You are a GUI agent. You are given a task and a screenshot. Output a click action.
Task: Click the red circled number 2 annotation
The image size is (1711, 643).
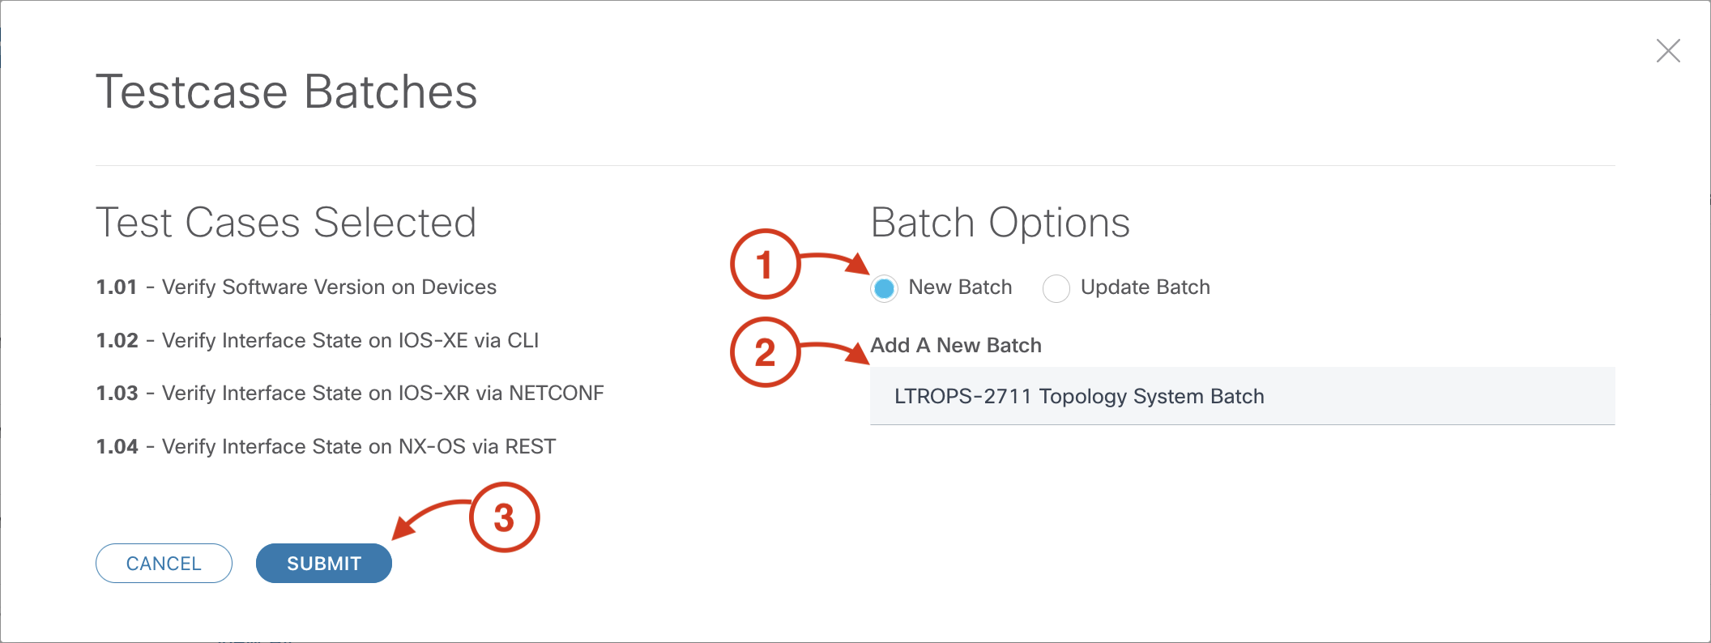coord(765,352)
